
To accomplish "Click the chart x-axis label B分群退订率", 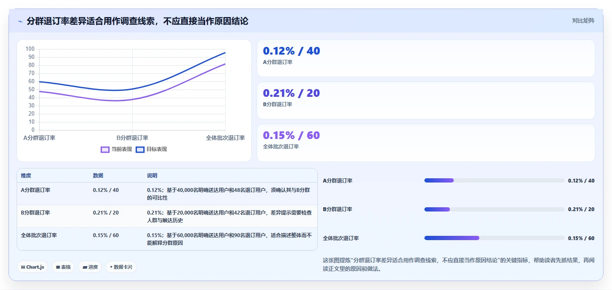I will click(132, 138).
